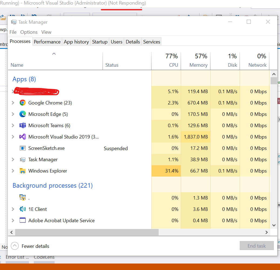
Task: Click the End task button
Action: pyautogui.click(x=256, y=246)
